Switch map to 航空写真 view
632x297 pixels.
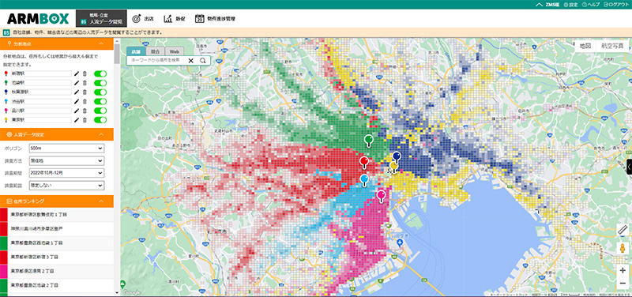(x=611, y=46)
